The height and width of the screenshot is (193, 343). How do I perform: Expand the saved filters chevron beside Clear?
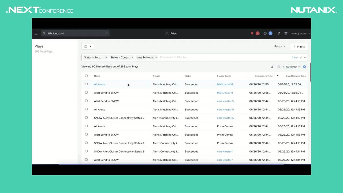point(305,58)
